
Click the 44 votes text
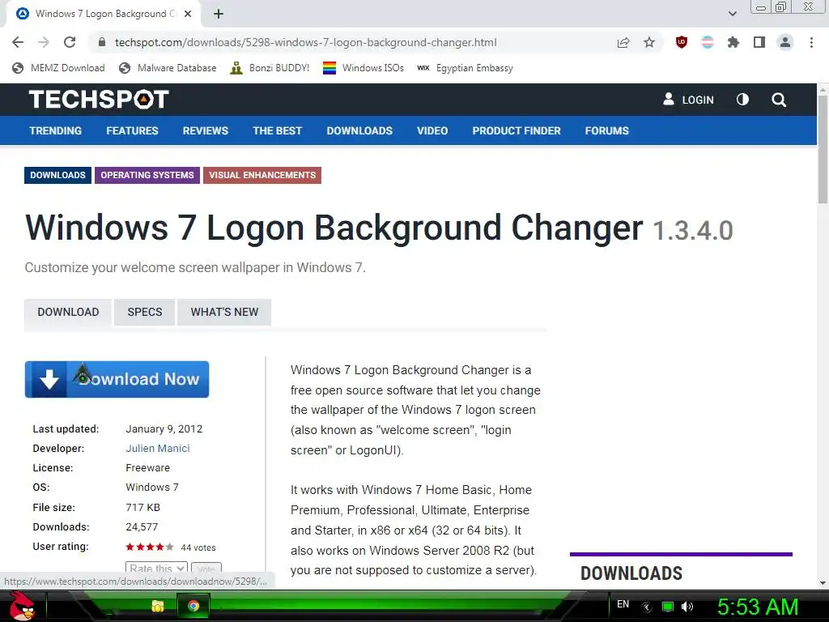(198, 547)
